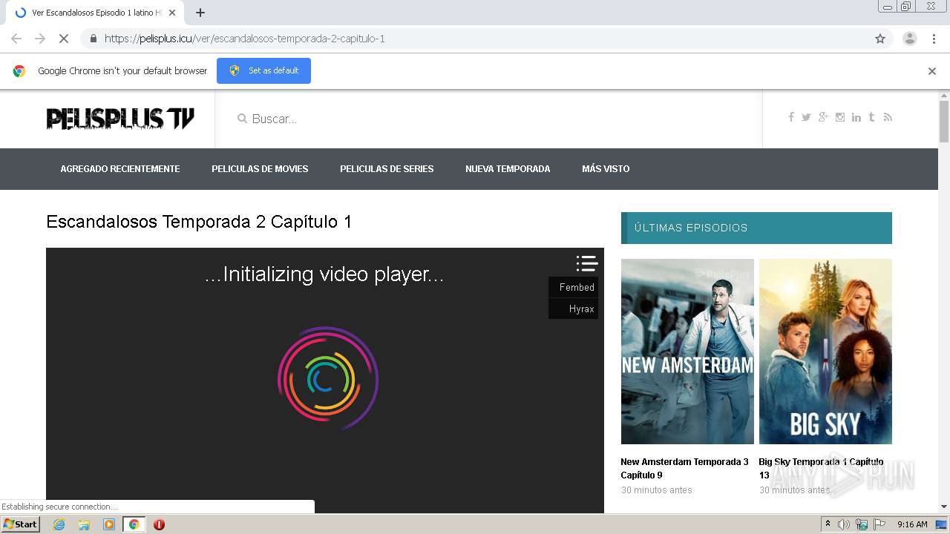Click the red Opera icon on the taskbar
The width and height of the screenshot is (950, 534).
(159, 524)
